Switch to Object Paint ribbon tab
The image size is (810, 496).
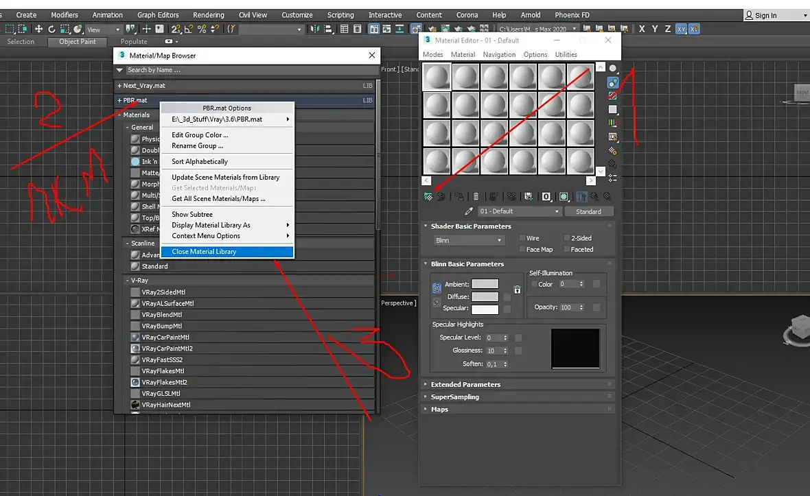pyautogui.click(x=78, y=42)
